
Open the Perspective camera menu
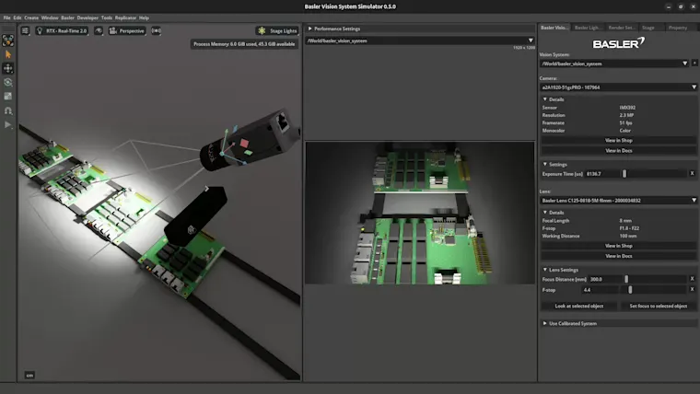coord(127,30)
